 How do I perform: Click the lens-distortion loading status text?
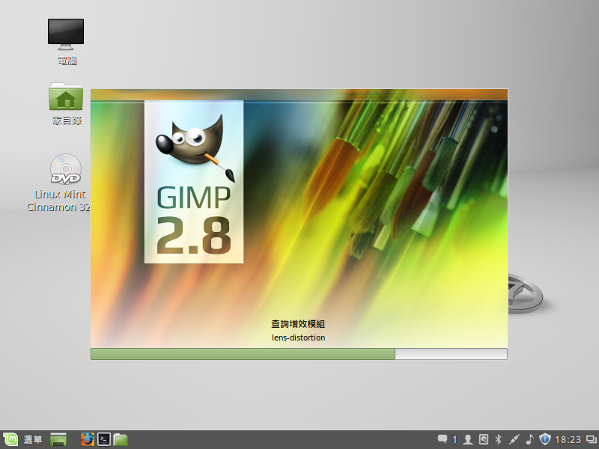(298, 337)
